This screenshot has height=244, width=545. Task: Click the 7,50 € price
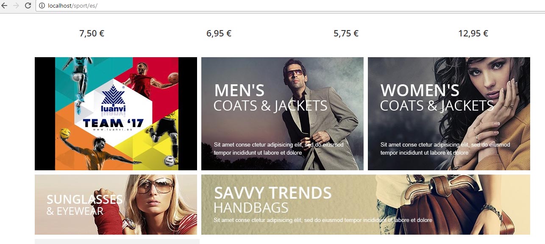[x=92, y=33]
